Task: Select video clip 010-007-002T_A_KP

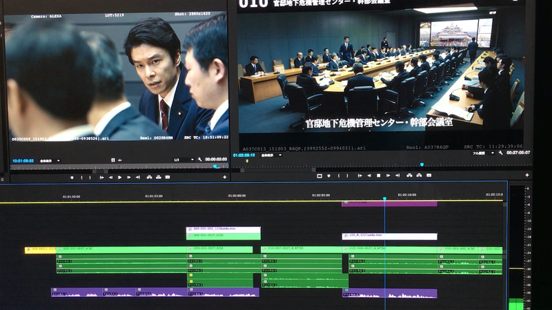Action: point(302,249)
